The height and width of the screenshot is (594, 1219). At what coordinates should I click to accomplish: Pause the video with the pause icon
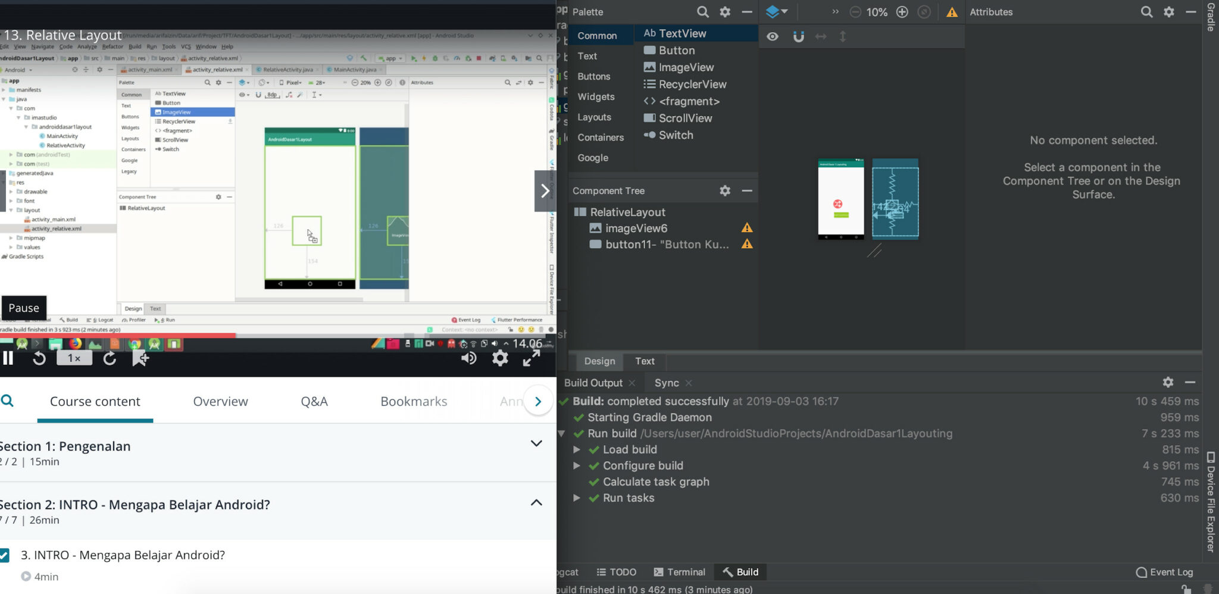click(x=8, y=358)
